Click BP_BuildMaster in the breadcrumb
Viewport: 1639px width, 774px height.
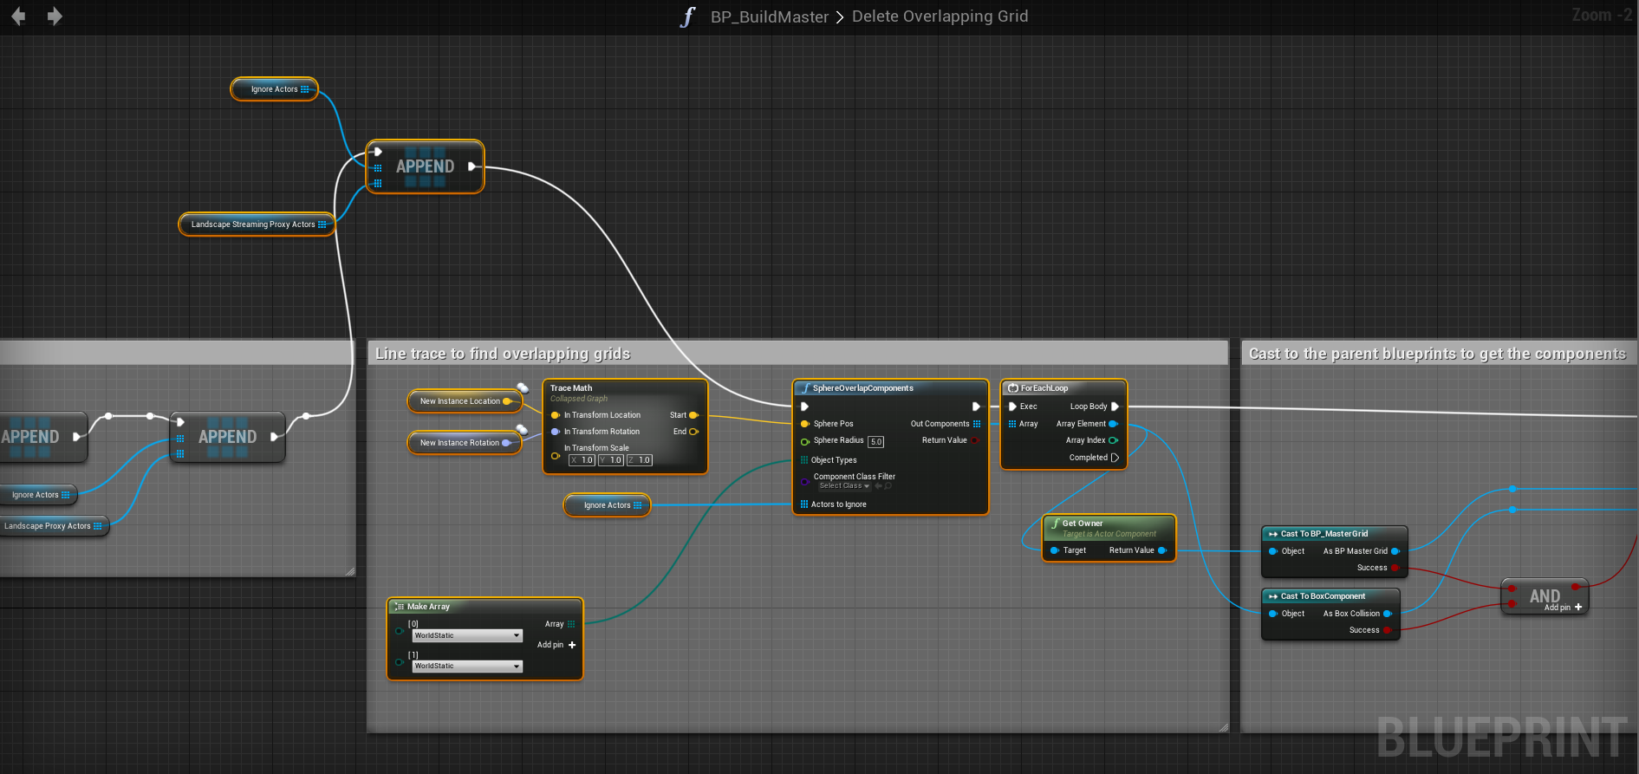click(769, 17)
